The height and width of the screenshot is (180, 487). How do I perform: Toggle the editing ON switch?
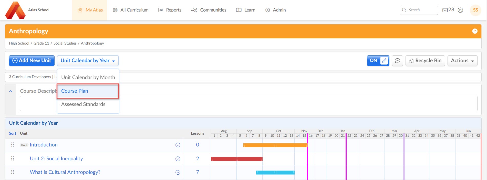(x=378, y=61)
